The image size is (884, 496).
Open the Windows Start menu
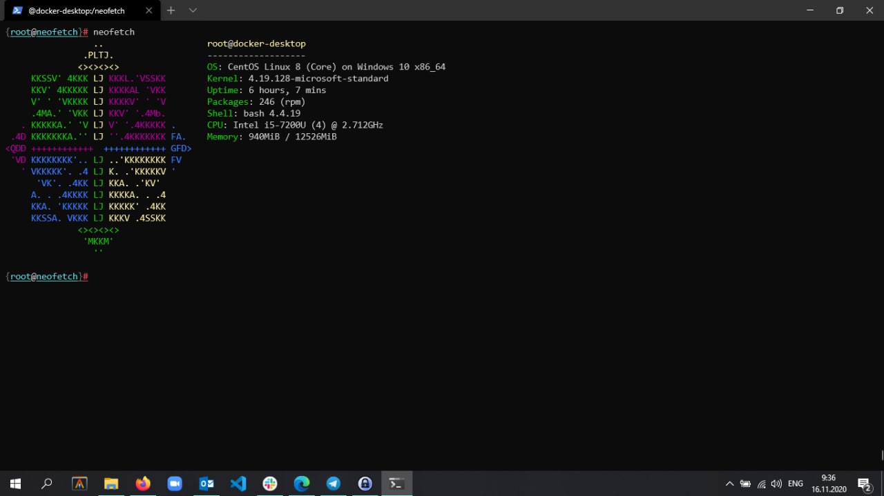(x=15, y=484)
